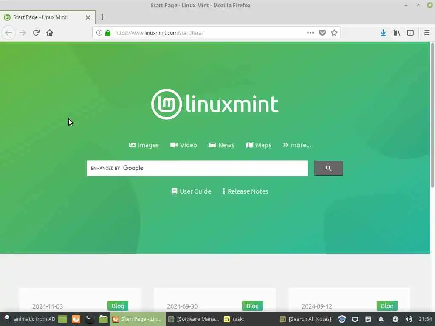Open the User Guide link
435x326 pixels.
tap(192, 191)
